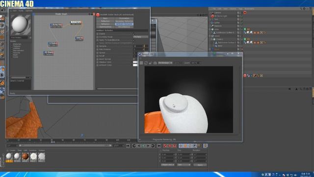
Task: Select the orange material thumbnail
Action: (25, 157)
